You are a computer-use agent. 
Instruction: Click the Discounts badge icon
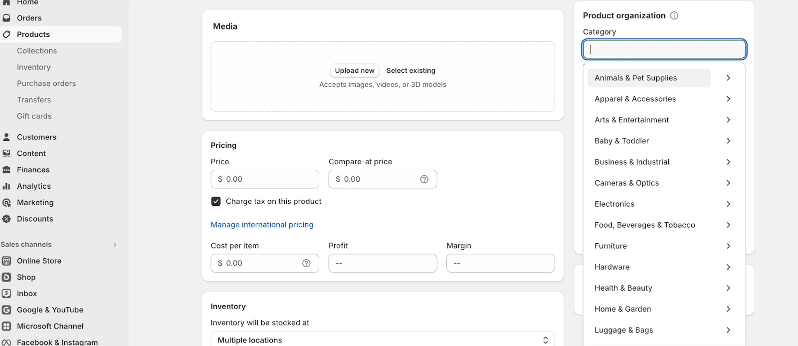click(6, 219)
